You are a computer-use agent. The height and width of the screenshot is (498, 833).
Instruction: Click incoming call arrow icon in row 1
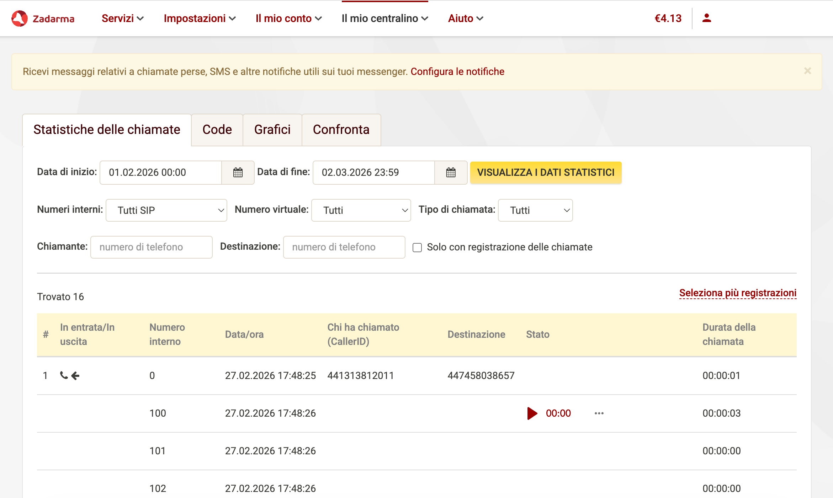pyautogui.click(x=75, y=375)
